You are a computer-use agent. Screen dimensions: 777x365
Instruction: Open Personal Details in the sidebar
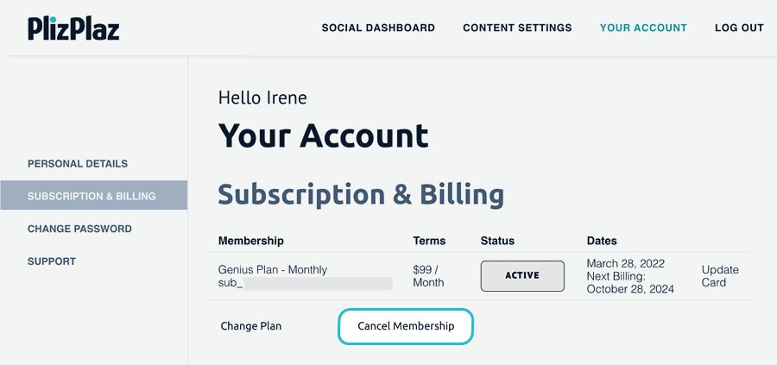pos(78,164)
